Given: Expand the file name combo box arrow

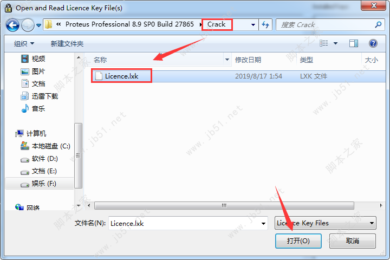Looking at the screenshot, I should [x=263, y=223].
